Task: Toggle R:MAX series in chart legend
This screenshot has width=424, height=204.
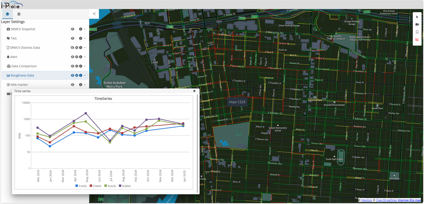Action: (125, 186)
